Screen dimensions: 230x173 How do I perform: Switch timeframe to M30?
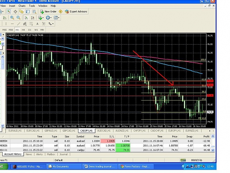[x=11, y=30]
